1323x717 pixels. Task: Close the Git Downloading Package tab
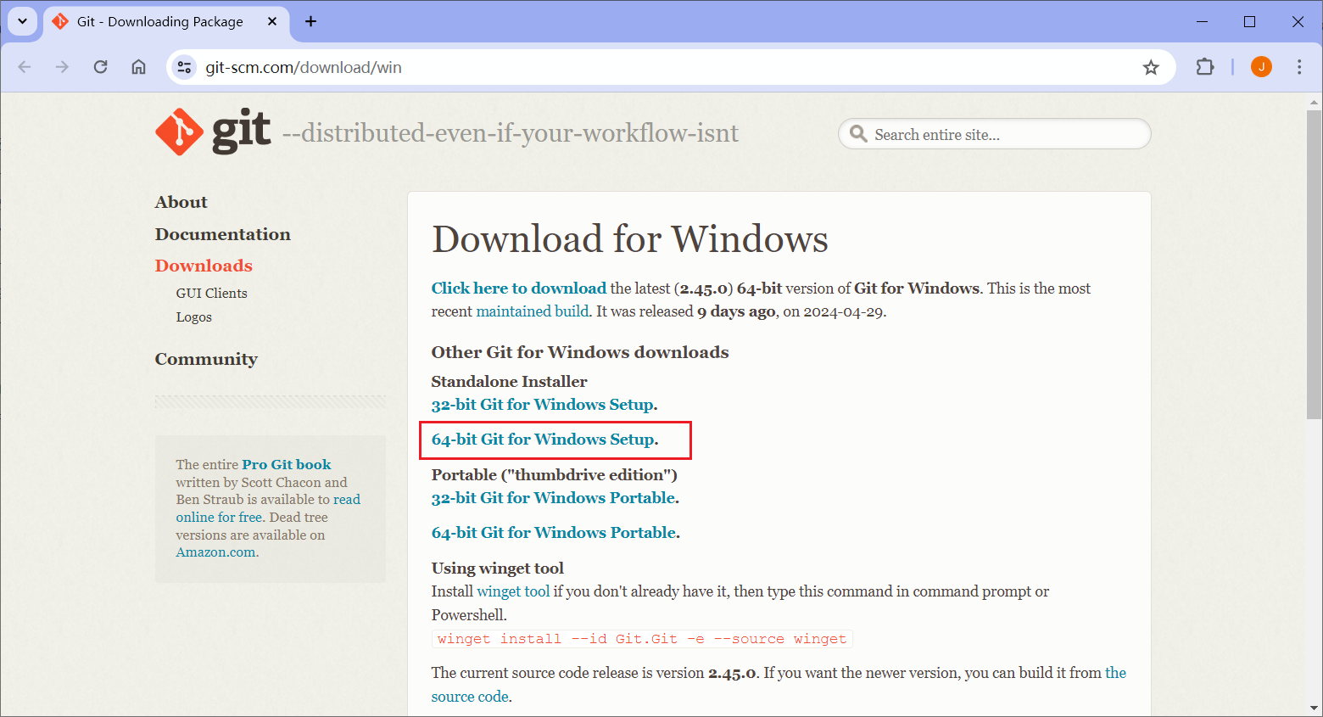272,21
